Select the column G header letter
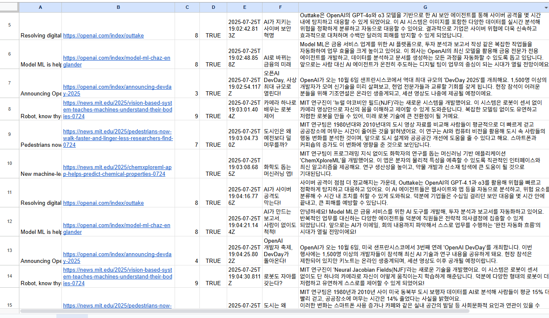549x318 pixels. coord(425,7)
